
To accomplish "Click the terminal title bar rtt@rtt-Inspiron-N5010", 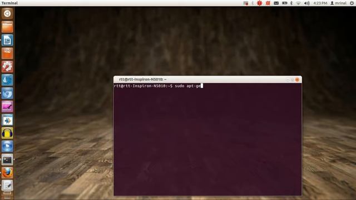I will (207, 79).
